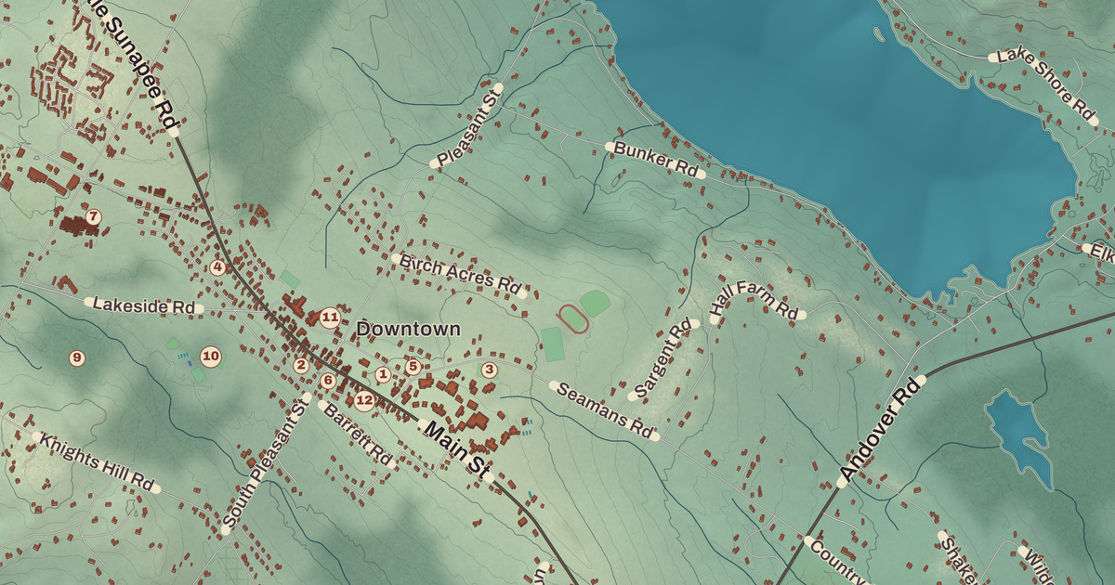Select map marker number 1
The image size is (1115, 585).
(x=382, y=374)
